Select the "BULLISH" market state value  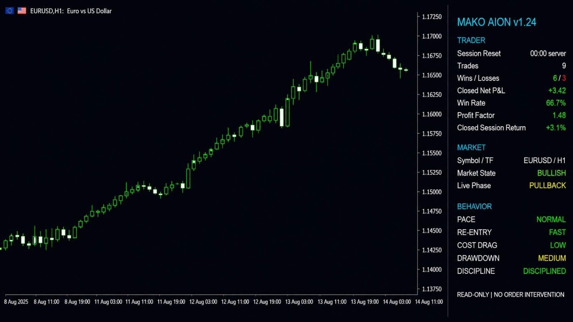tap(552, 173)
